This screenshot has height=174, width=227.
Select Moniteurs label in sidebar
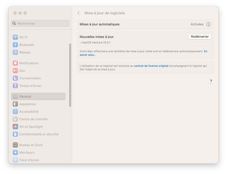pyautogui.click(x=27, y=152)
